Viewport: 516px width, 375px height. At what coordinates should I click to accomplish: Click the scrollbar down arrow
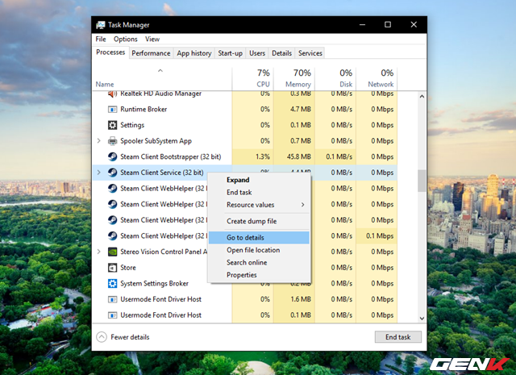[422, 319]
